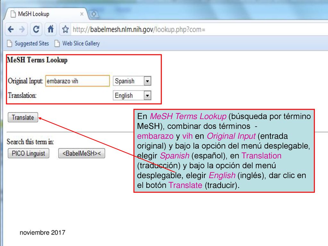The height and width of the screenshot is (246, 328).
Task: Click the Original Input label
Action: click(x=25, y=81)
